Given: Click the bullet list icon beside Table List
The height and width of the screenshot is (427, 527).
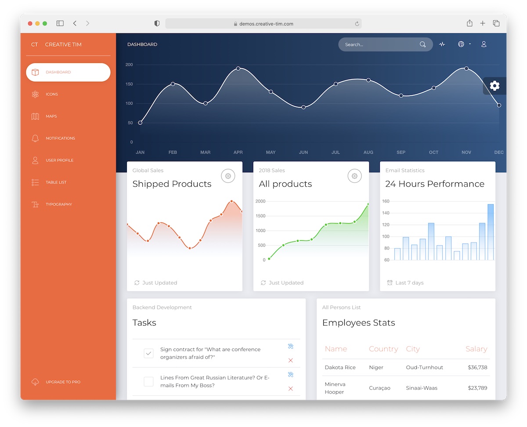Looking at the screenshot, I should (36, 182).
